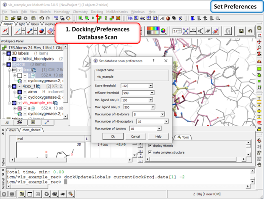Click the floppy disk icon near display toolbar end
Image resolution: width=264 pixels, height=199 pixels.
241,31
